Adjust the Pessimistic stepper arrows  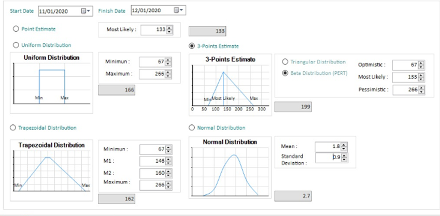(x=421, y=90)
